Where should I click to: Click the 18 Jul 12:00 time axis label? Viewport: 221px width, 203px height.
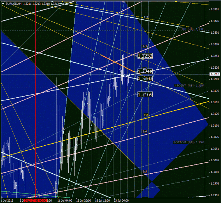[x=103, y=201]
